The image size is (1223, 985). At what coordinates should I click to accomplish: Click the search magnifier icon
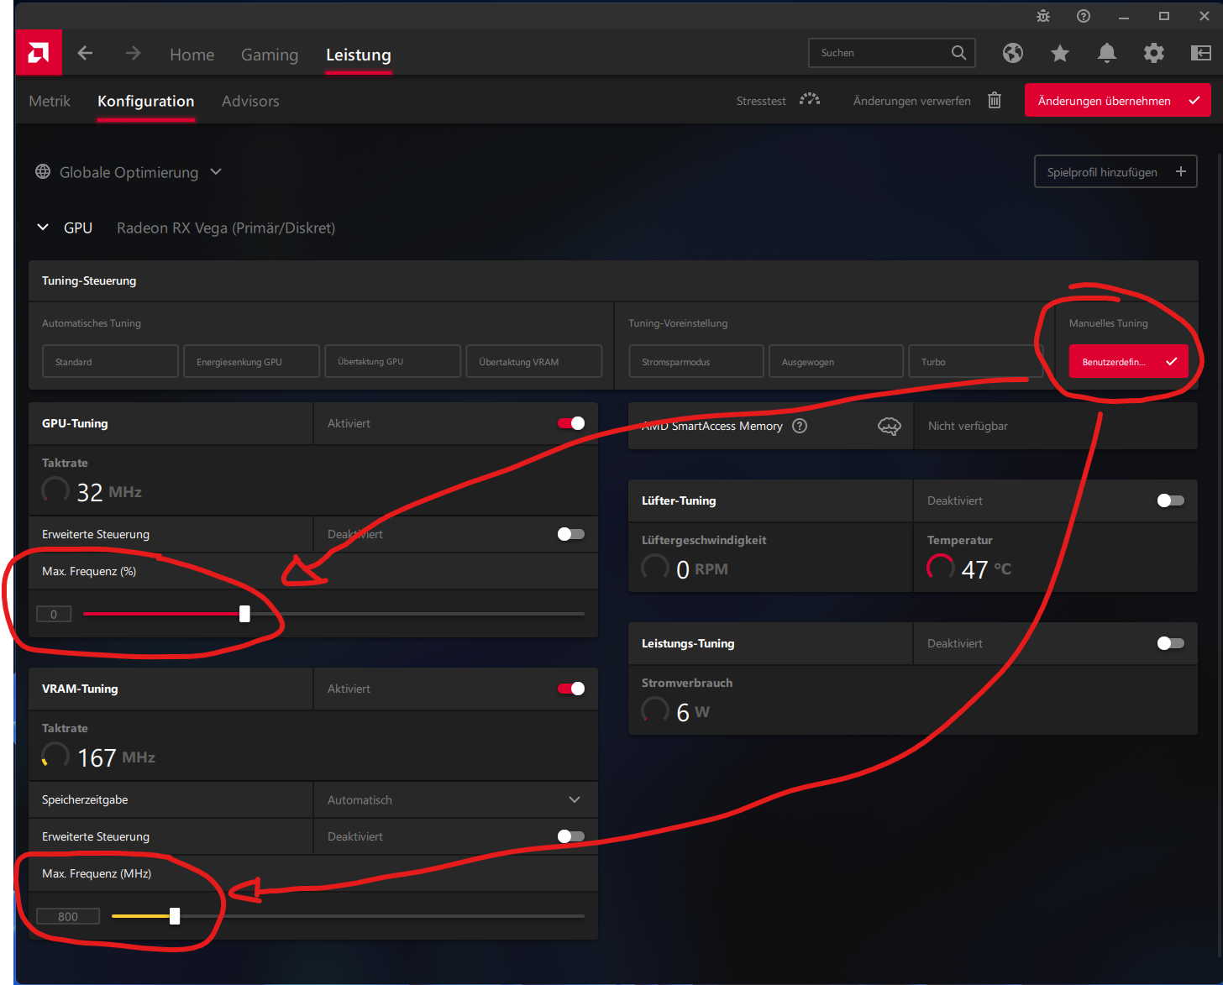(958, 53)
